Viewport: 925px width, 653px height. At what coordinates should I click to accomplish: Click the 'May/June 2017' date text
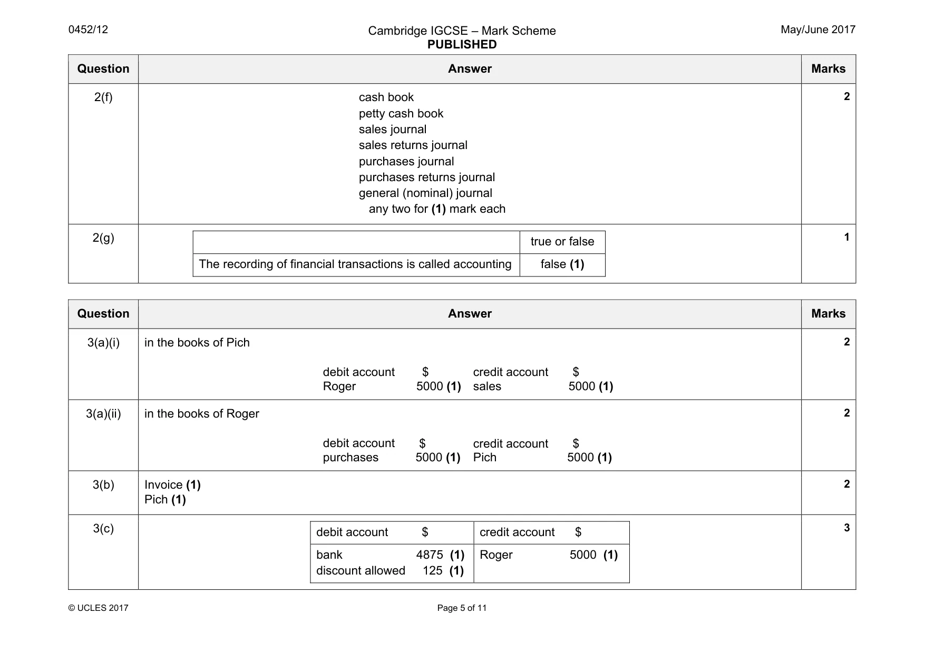pos(818,29)
